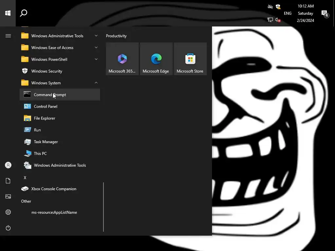Click Windows Security tray shield icon

point(278,7)
